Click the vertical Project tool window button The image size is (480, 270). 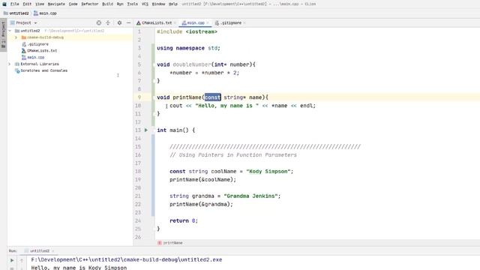3,35
